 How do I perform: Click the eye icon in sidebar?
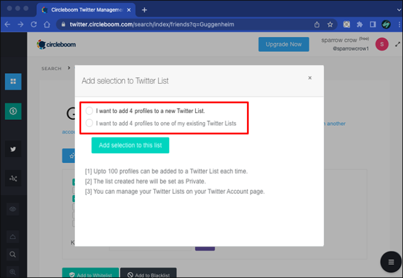[13, 209]
